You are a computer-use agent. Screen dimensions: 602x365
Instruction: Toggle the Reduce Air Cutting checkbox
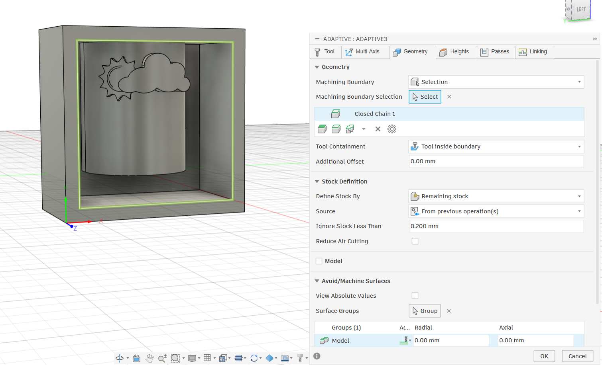[415, 241]
